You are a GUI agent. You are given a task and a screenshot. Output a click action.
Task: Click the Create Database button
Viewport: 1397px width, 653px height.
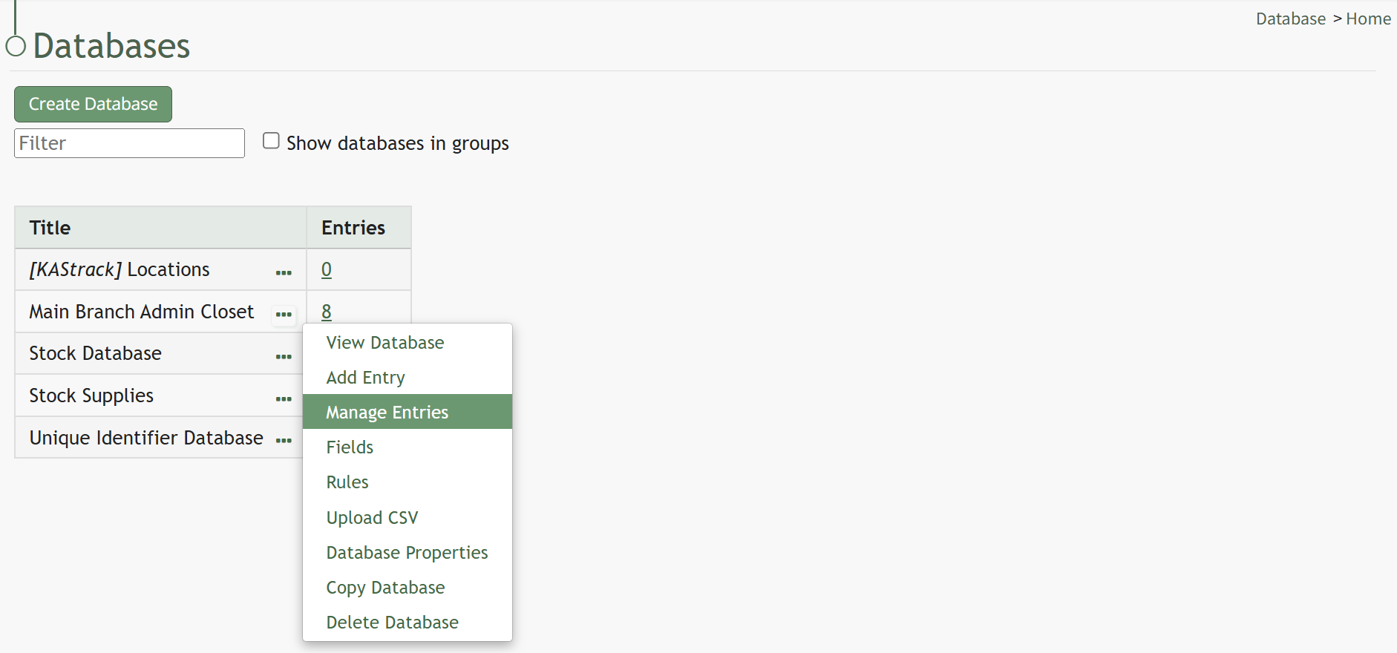coord(93,104)
